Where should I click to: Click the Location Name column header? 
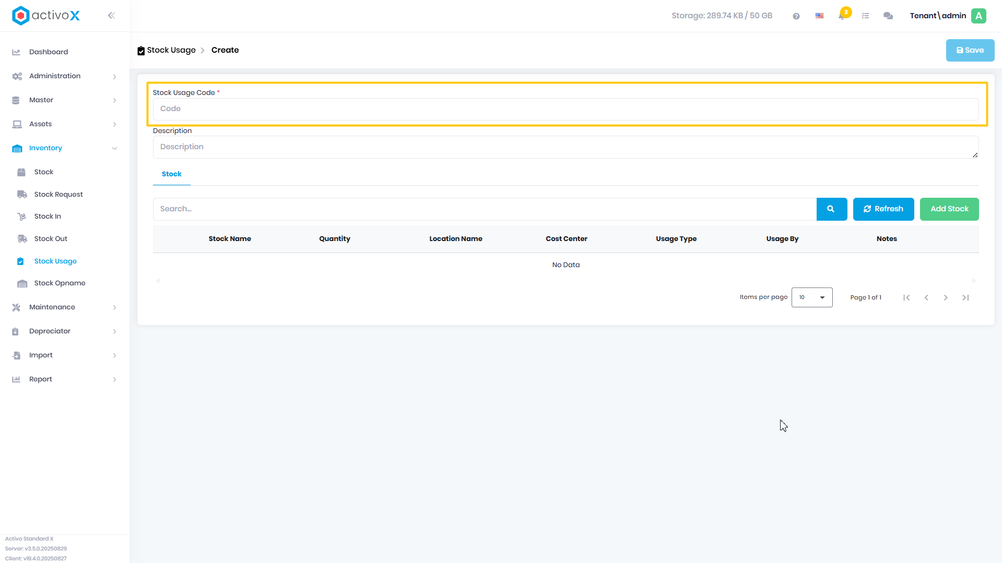pyautogui.click(x=456, y=239)
